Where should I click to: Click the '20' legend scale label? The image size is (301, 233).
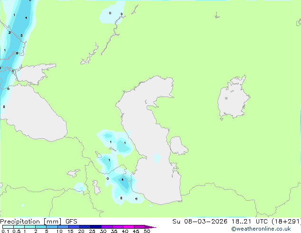[81, 231]
